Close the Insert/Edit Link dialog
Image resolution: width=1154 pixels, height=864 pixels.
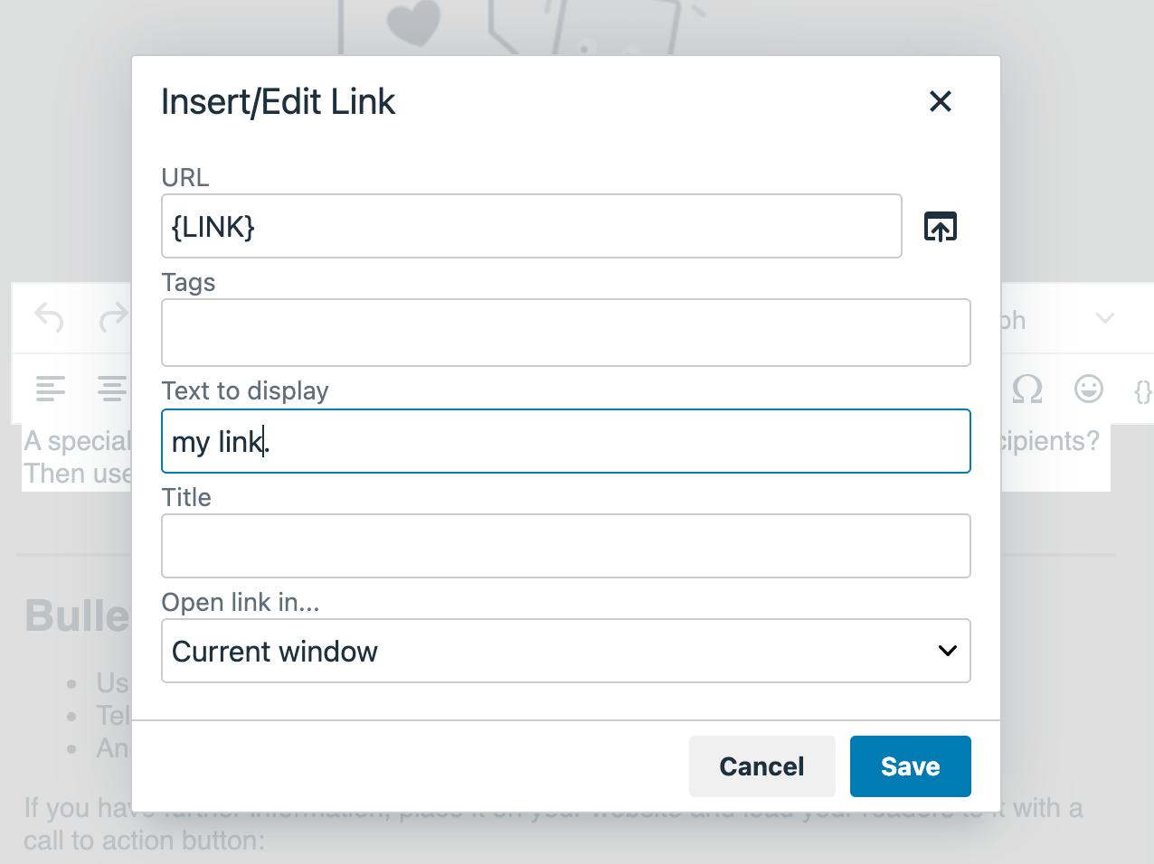pos(941,101)
